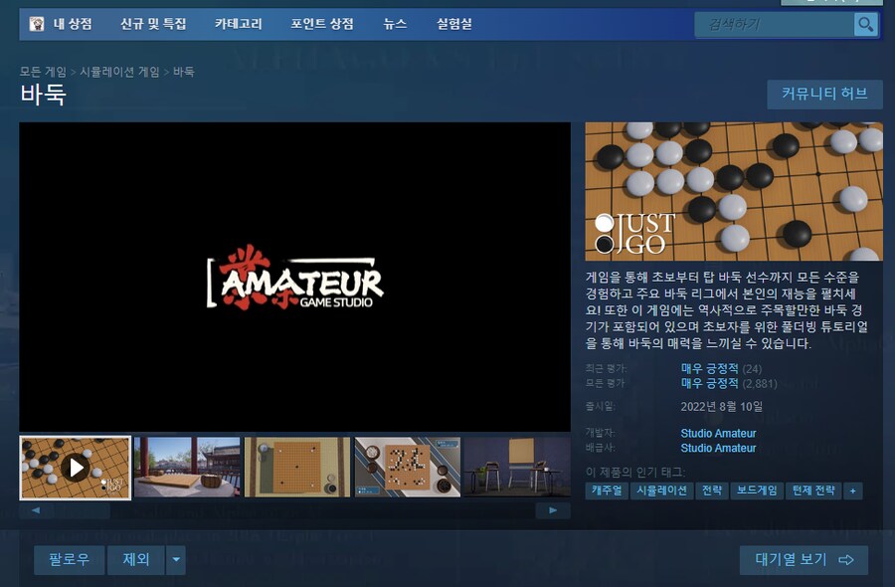Select the 시뮬레이션 tag
The height and width of the screenshot is (587, 895).
point(661,490)
